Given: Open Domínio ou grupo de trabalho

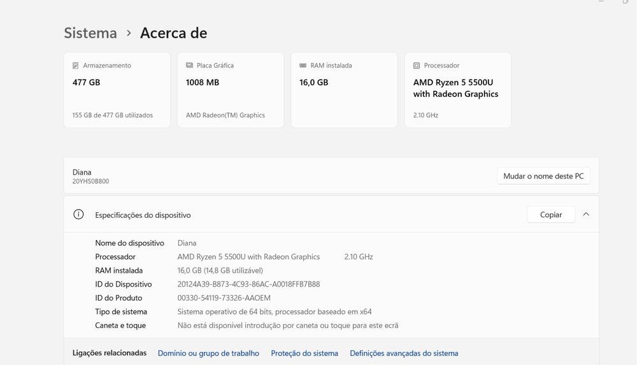Looking at the screenshot, I should click(x=208, y=354).
